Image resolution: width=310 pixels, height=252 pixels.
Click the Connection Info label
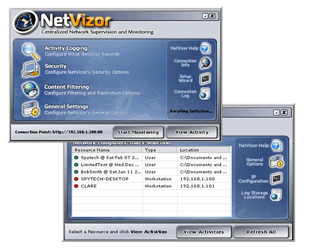click(185, 63)
